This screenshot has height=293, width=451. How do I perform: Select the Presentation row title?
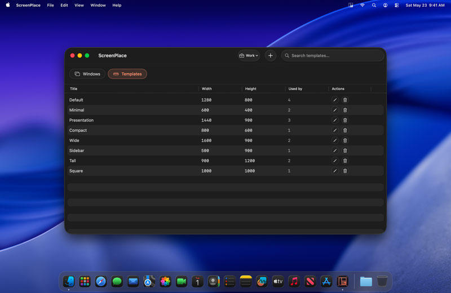tap(81, 120)
